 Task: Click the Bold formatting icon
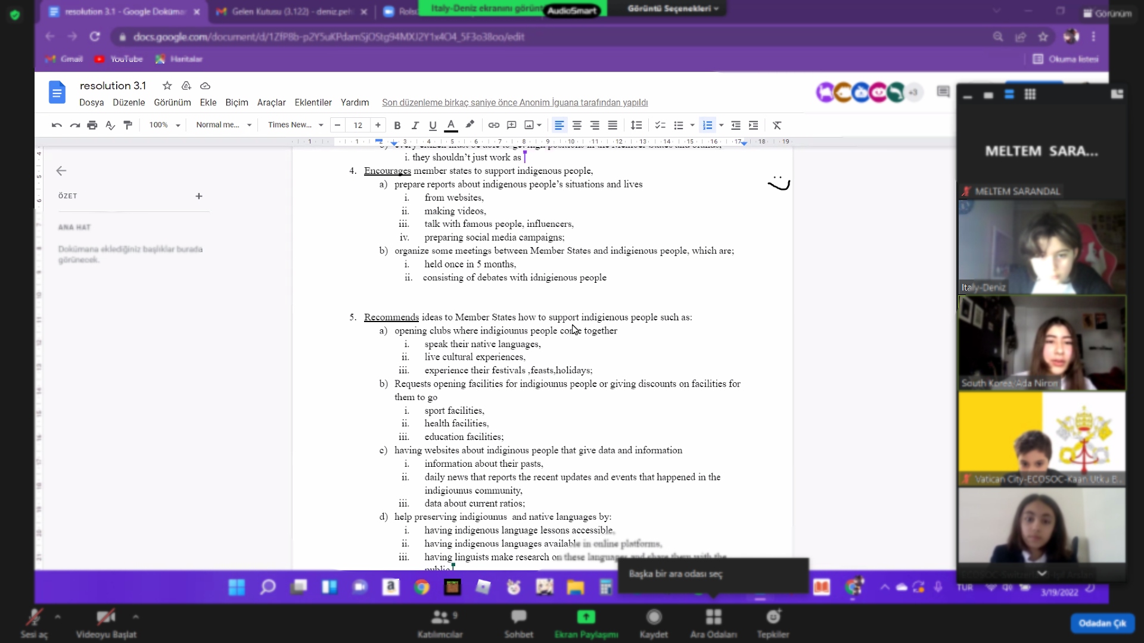point(397,125)
